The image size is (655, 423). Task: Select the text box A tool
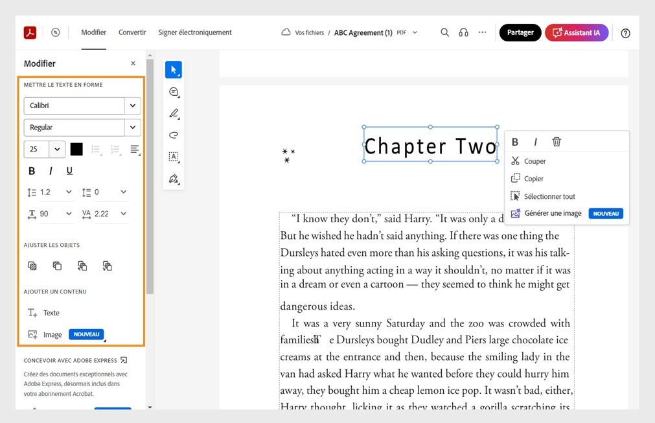(174, 157)
